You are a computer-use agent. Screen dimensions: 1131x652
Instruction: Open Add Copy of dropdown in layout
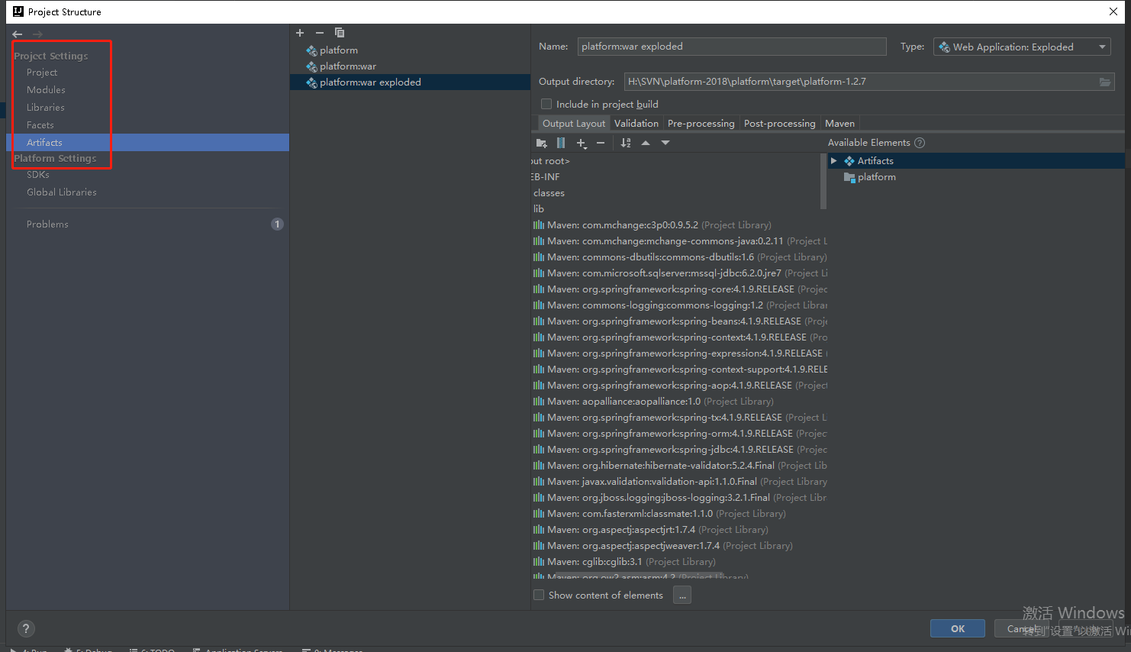[582, 143]
